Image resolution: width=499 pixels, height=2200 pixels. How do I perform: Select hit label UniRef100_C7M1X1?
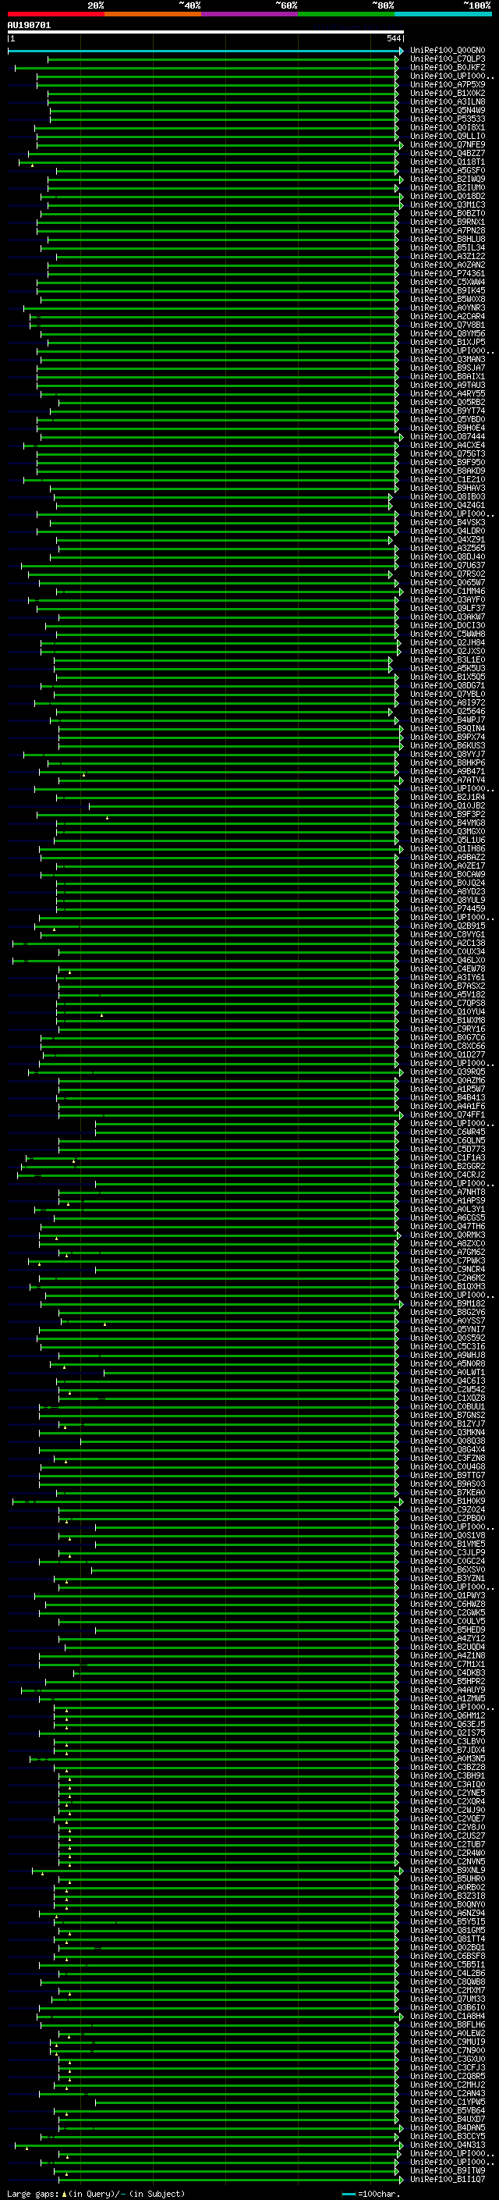tap(448, 1664)
